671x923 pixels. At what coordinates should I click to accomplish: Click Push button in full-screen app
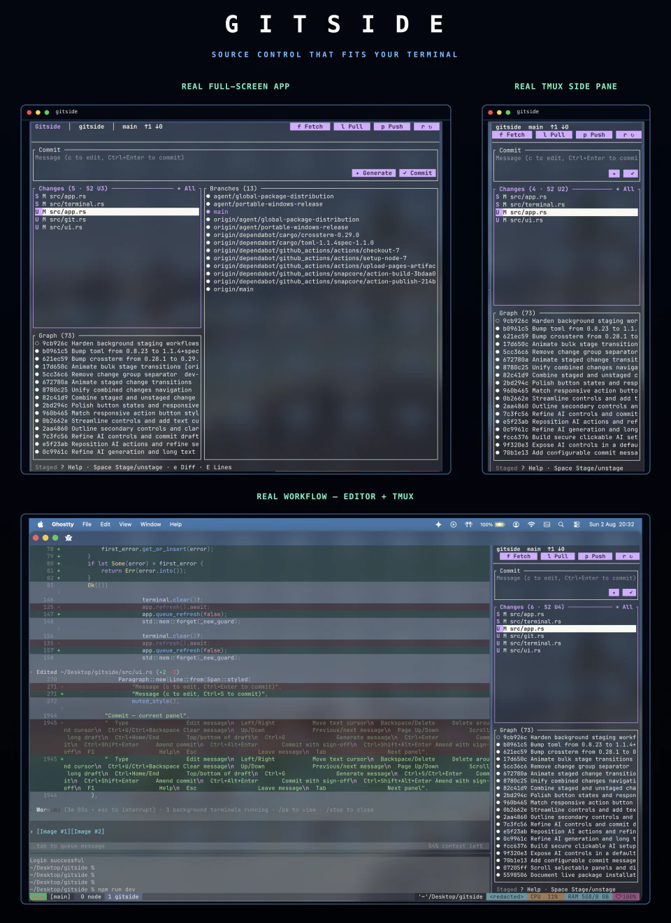[x=392, y=127]
